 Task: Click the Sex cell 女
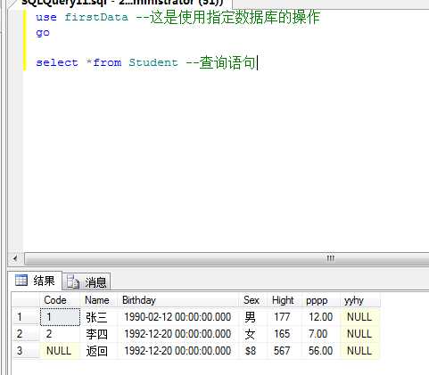[253, 334]
